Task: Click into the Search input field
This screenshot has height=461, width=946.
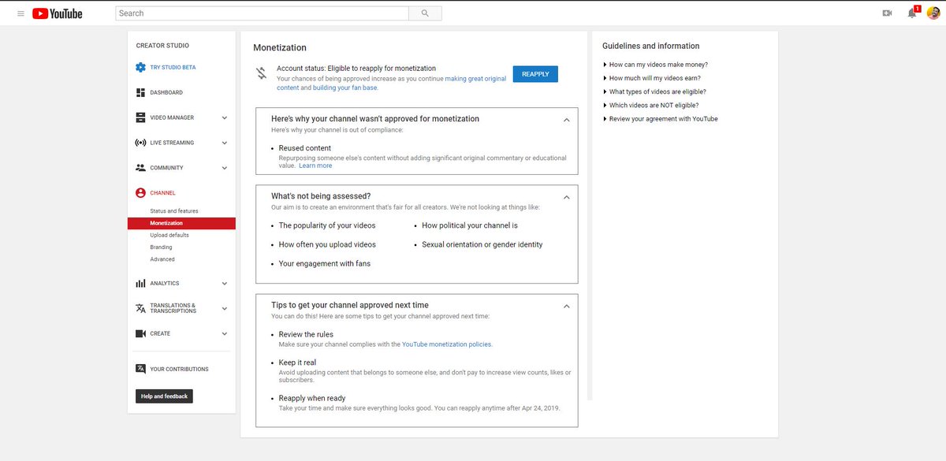Action: [x=262, y=13]
